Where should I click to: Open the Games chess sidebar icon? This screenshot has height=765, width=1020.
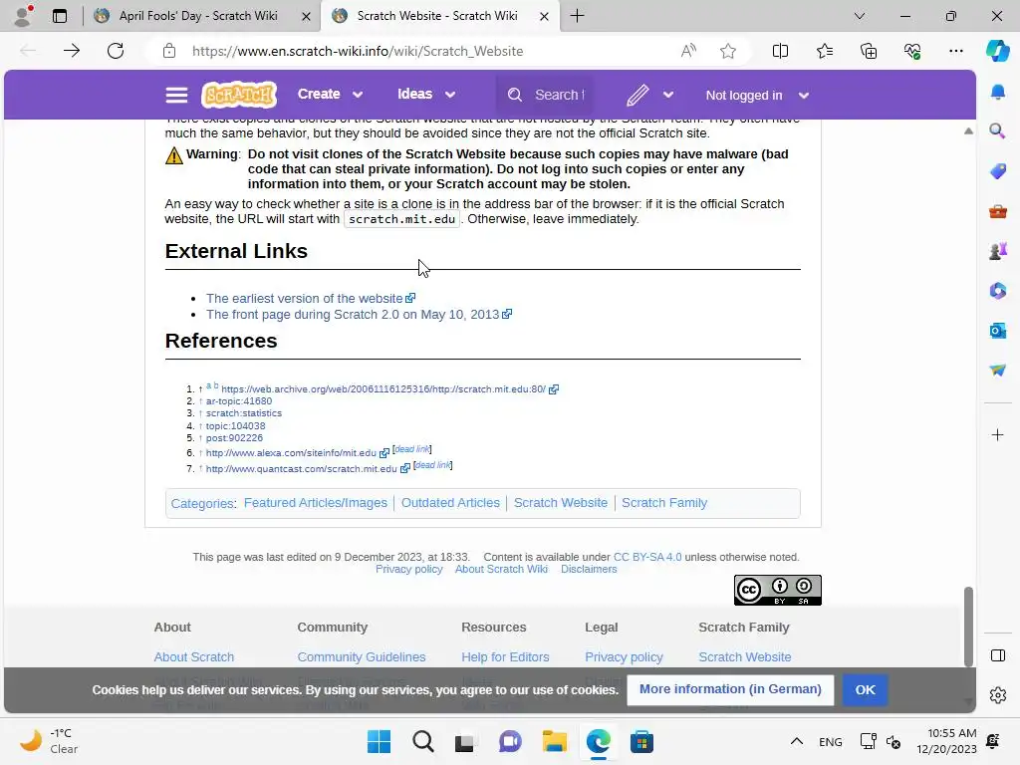(997, 250)
